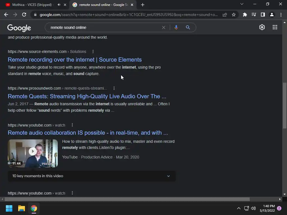287x215 pixels.
Task: Open more options for prosoundweb result
Action: (114, 88)
